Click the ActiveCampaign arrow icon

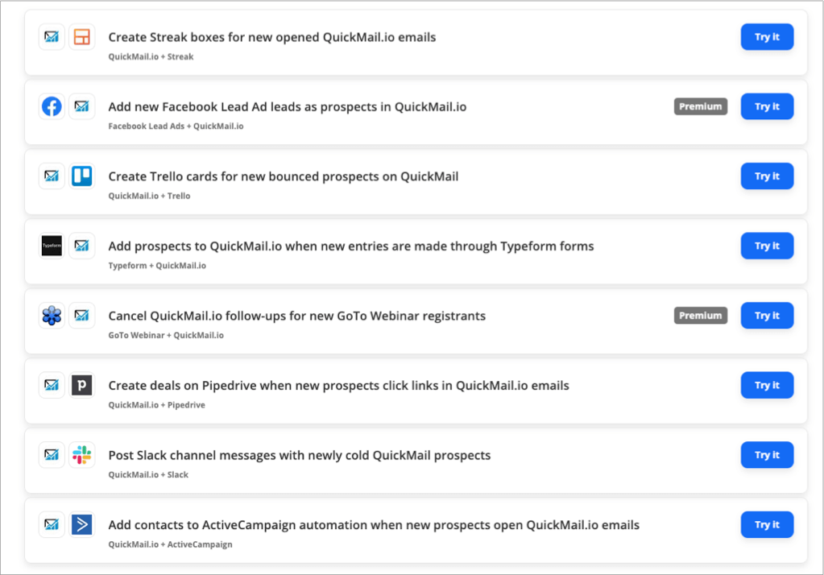click(81, 524)
